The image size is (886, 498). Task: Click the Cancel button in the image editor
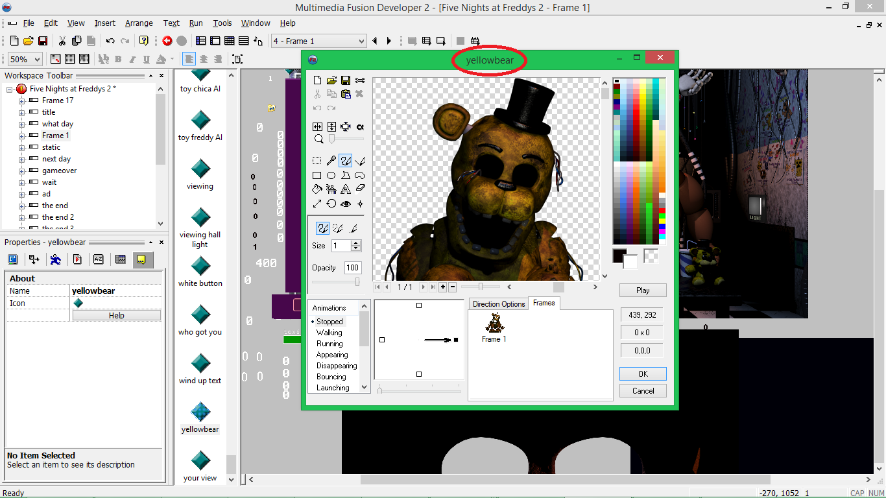point(643,390)
